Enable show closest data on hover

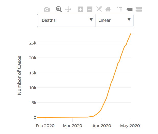[x=129, y=9]
